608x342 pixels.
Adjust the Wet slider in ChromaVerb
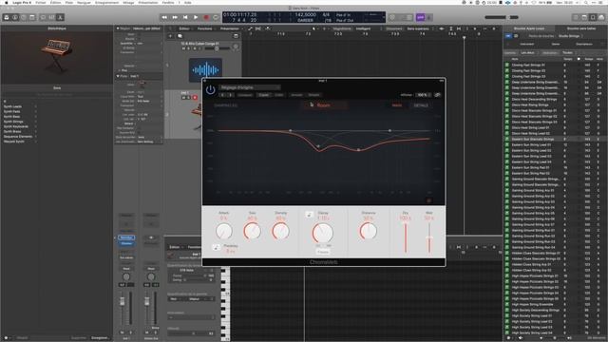point(429,237)
